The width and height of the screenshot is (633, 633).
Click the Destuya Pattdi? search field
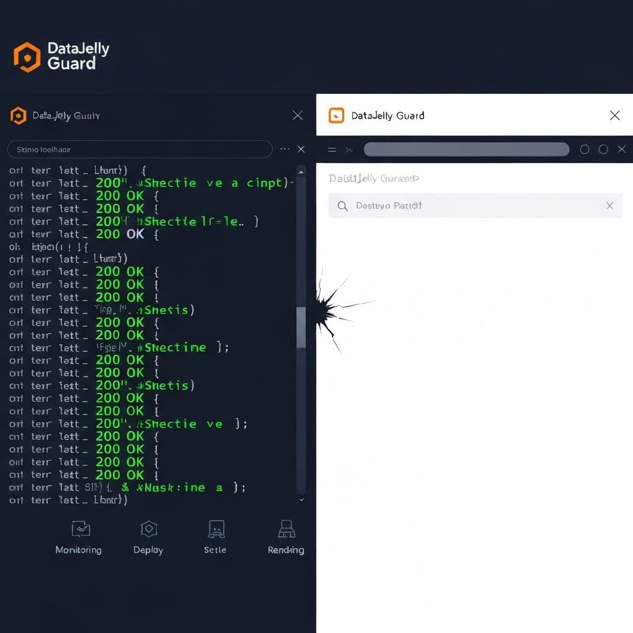(475, 206)
